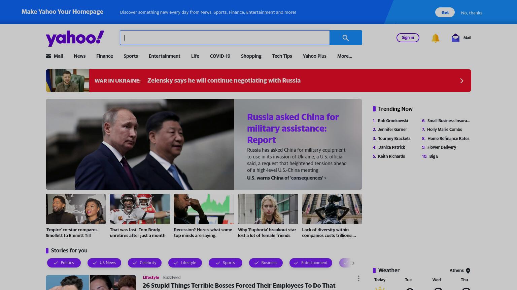517x290 pixels.
Task: Toggle the Politics topic chip
Action: coord(64,263)
